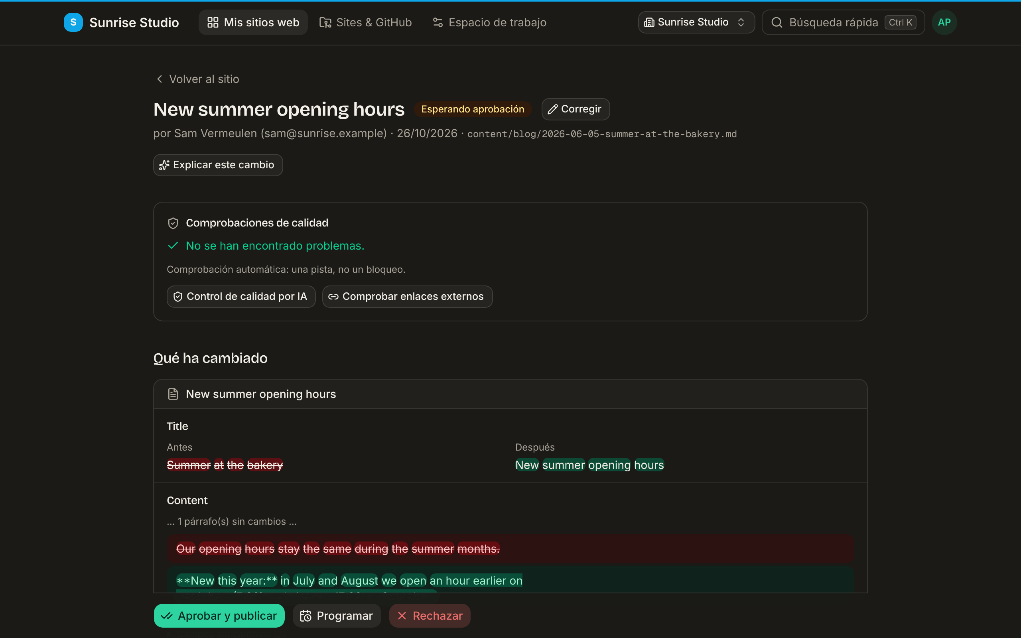Click the Ctrl K shortcut hint
The width and height of the screenshot is (1021, 638).
coord(900,22)
